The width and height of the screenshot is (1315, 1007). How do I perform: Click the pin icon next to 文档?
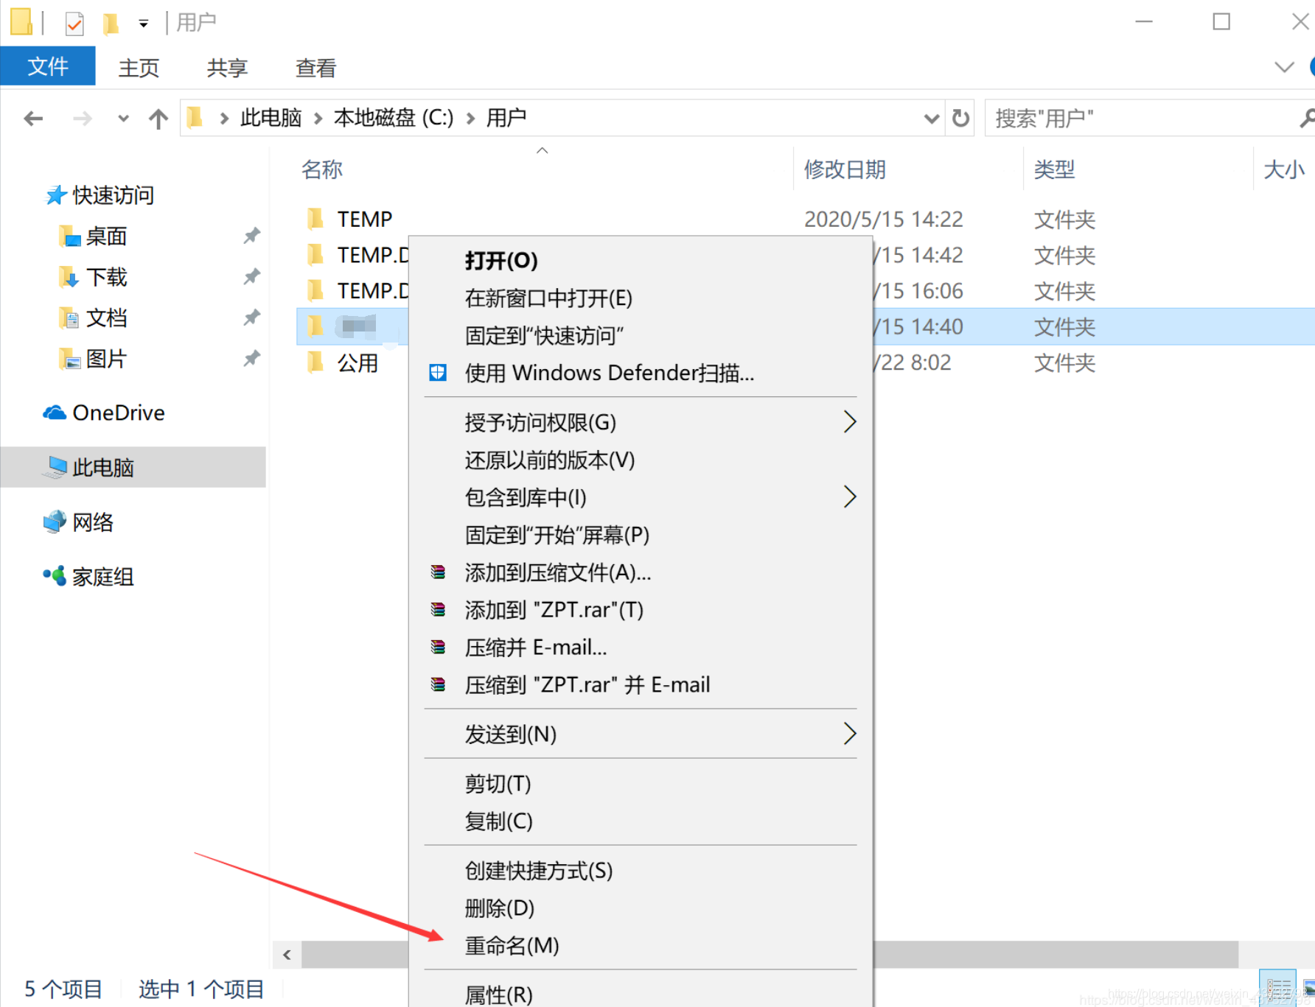click(x=252, y=317)
